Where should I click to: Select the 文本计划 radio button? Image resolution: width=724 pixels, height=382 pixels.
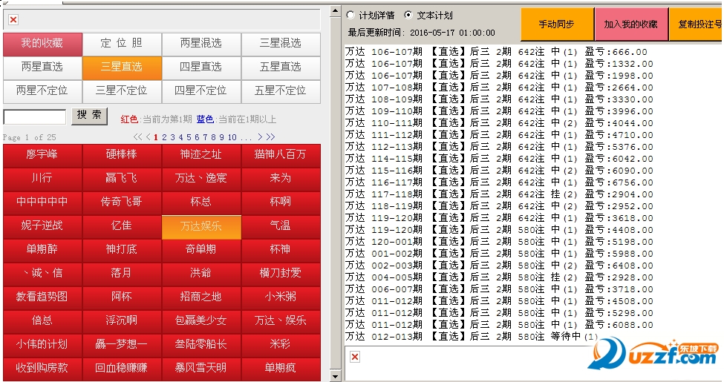(408, 15)
